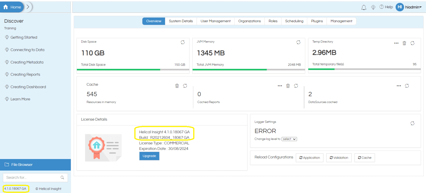This screenshot has width=426, height=193.
Task: Clear resources in memory cache with trash
Action: coord(177,86)
